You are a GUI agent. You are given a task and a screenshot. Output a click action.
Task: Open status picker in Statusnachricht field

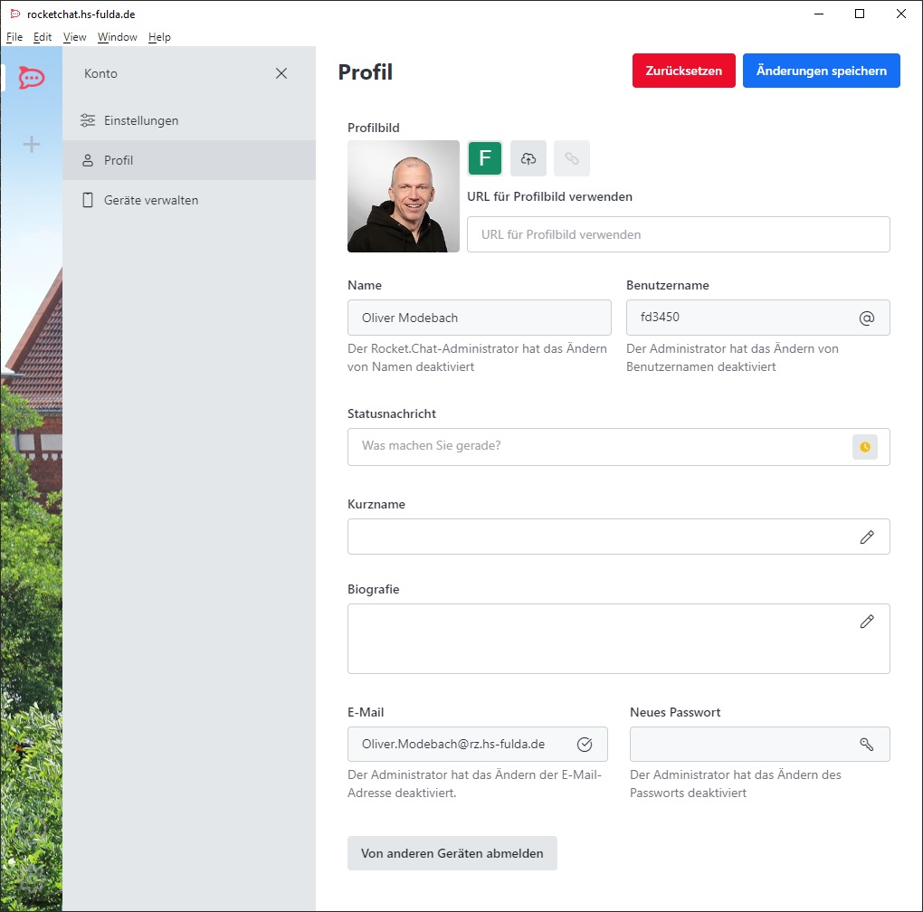point(865,447)
